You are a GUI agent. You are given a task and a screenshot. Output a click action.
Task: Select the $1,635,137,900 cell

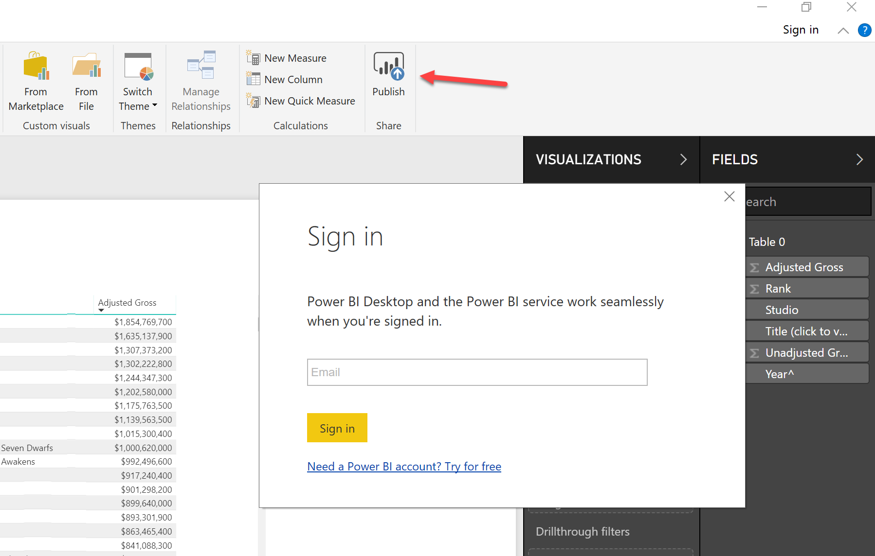[x=143, y=336]
